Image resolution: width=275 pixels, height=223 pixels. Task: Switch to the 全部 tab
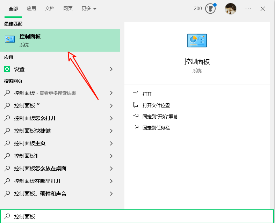pyautogui.click(x=13, y=9)
